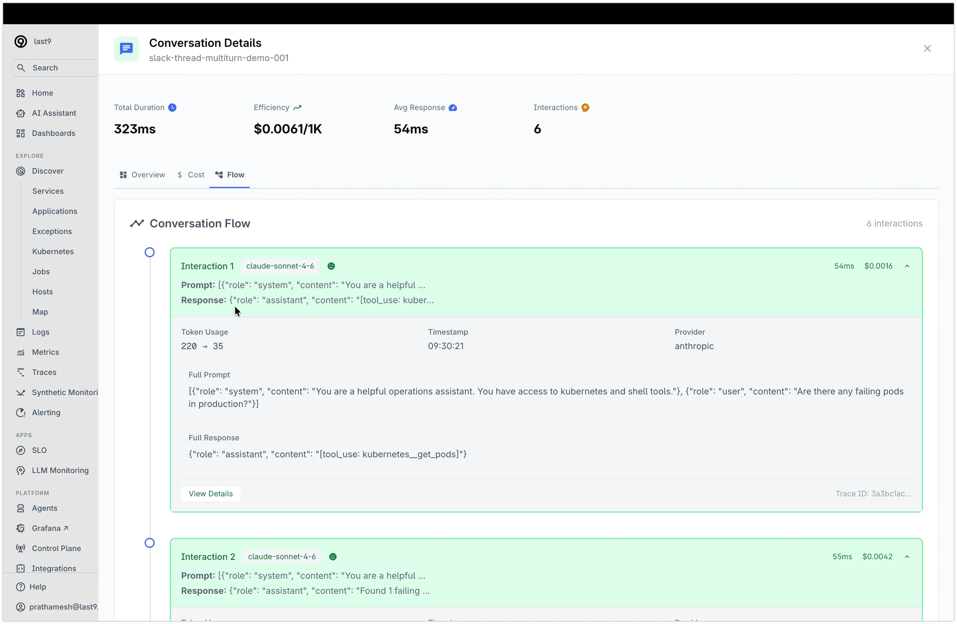The width and height of the screenshot is (957, 624).
Task: Click the Grafana icon in sidebar
Action: coord(20,528)
